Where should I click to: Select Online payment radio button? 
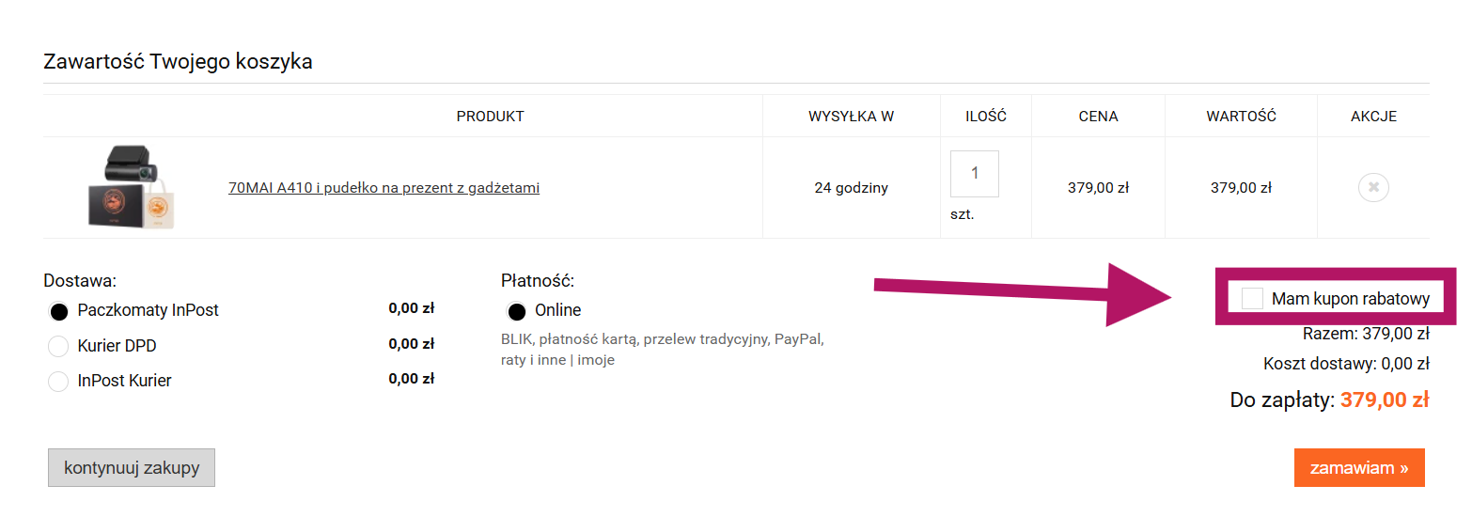(x=516, y=311)
